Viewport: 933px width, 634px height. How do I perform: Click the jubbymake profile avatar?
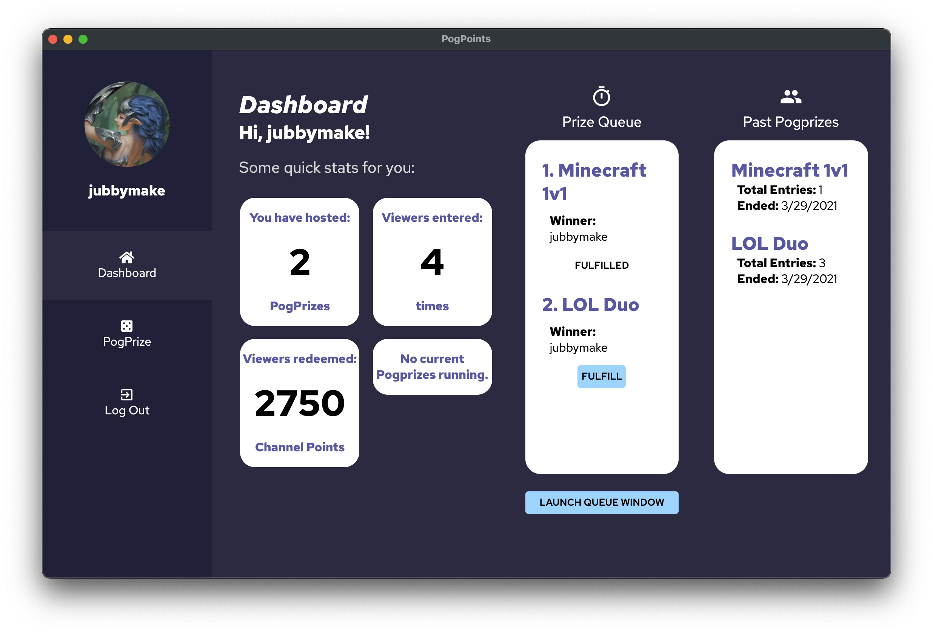pyautogui.click(x=127, y=125)
